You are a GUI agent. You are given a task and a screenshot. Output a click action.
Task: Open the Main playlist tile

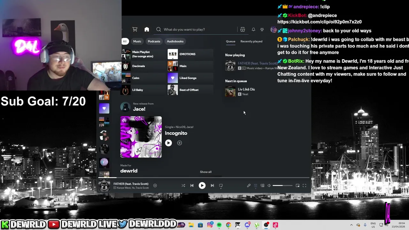point(190,66)
